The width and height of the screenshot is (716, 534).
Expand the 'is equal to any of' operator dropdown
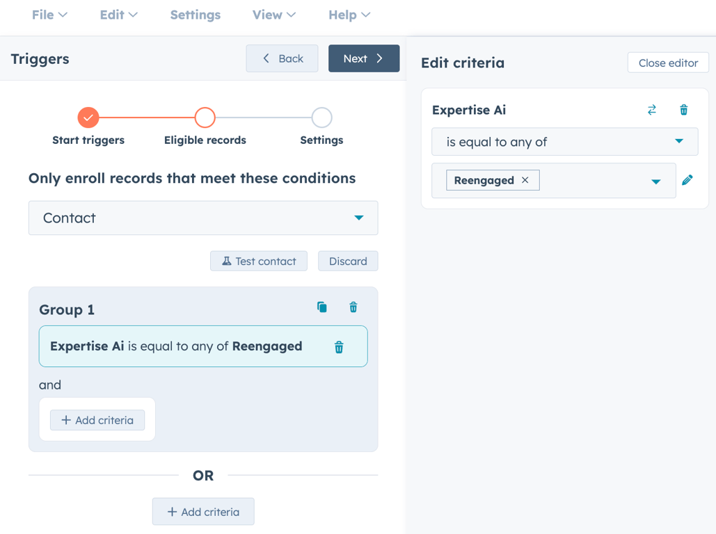click(x=565, y=142)
